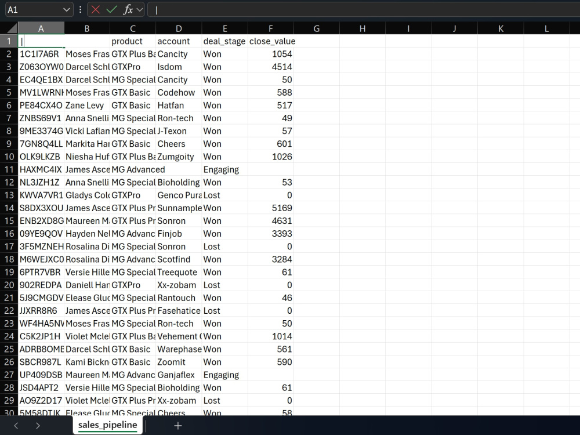Select the cell with value 1054
The image size is (580, 435).
coord(271,54)
